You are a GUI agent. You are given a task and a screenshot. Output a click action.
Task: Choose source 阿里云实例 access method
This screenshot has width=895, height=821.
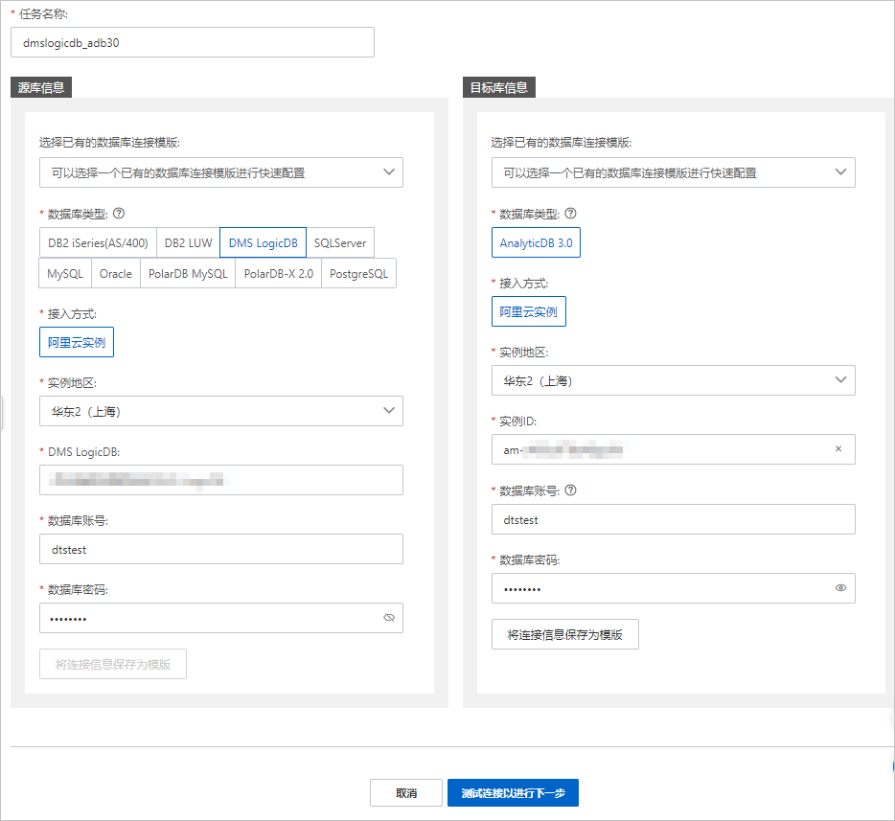point(77,342)
